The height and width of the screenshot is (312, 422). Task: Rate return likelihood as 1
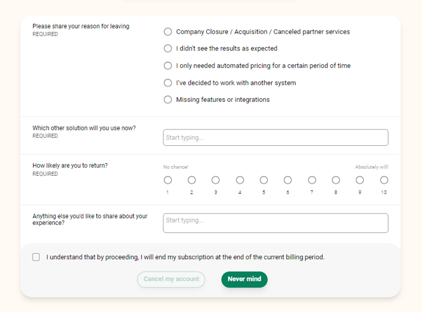coord(167,180)
